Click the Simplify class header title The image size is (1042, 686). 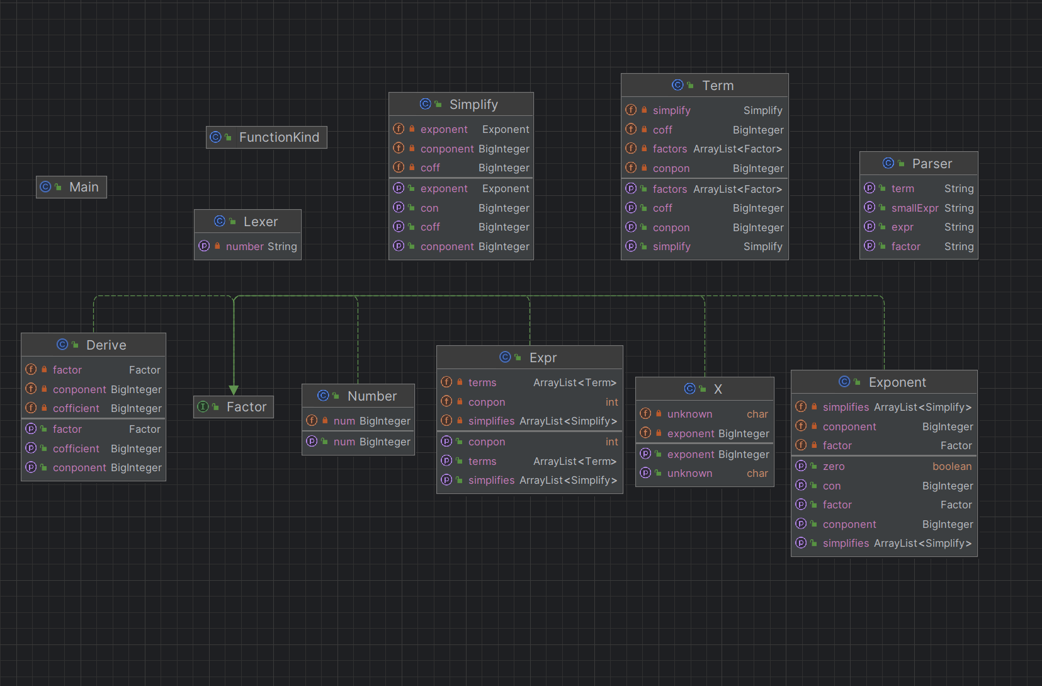tap(473, 105)
